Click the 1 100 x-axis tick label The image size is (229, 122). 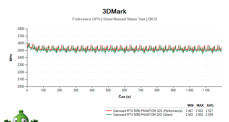coord(206,90)
